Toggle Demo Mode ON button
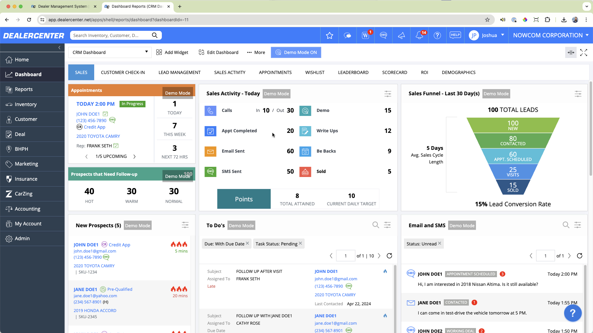593x333 pixels. coord(296,52)
